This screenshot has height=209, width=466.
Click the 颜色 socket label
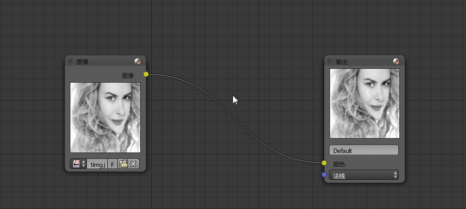point(339,164)
